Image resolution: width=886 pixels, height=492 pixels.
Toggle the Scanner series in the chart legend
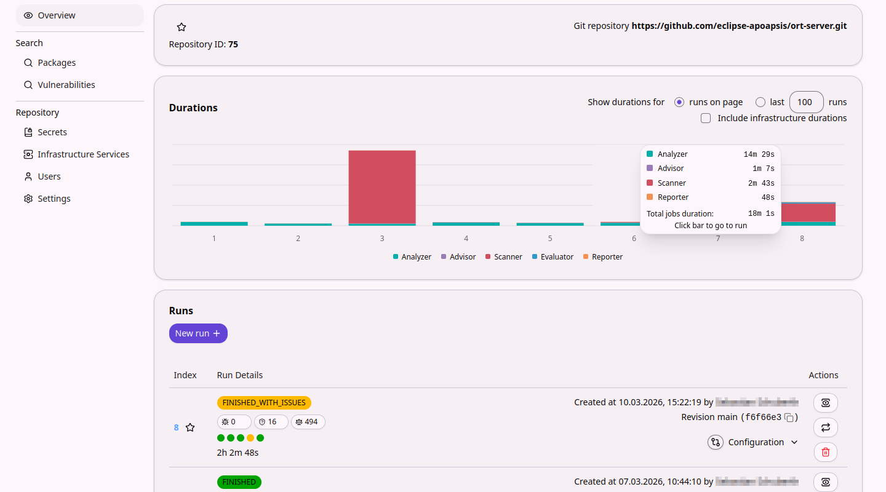coord(504,257)
